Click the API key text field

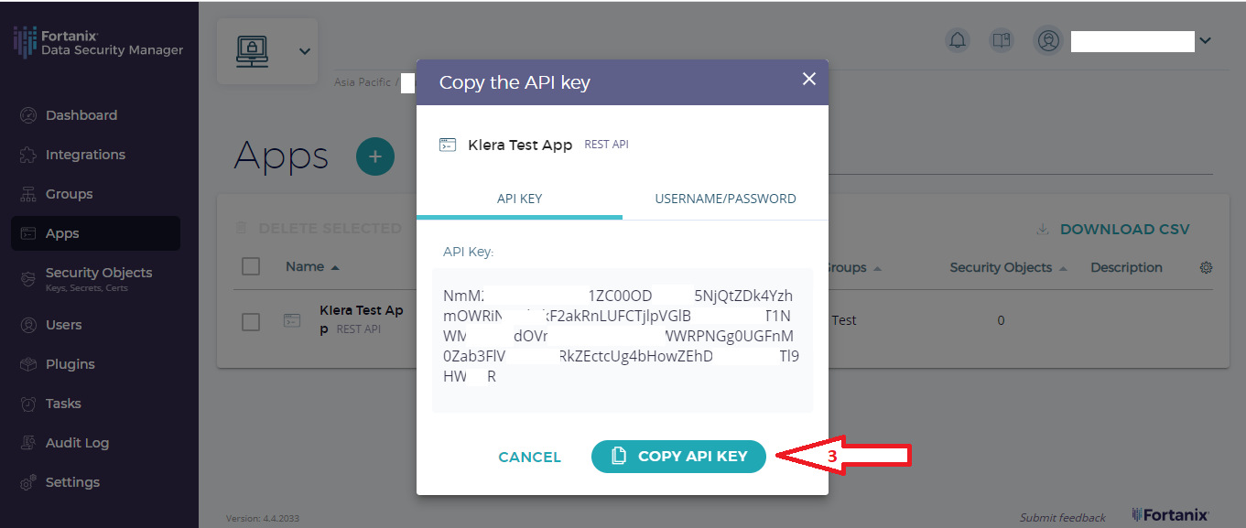623,339
